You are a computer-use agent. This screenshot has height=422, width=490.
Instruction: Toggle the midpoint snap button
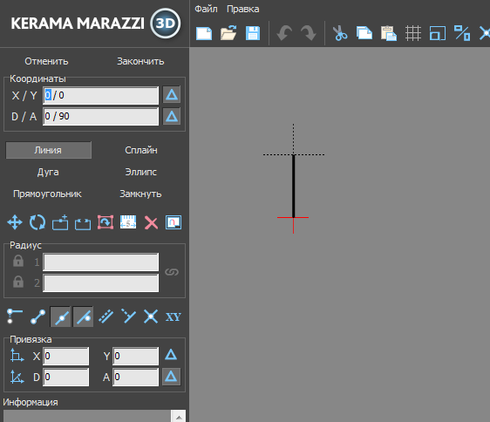60,316
